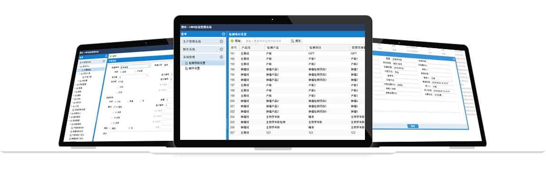Sort by the 检测产品 column header
The height and width of the screenshot is (172, 546).
[273, 47]
